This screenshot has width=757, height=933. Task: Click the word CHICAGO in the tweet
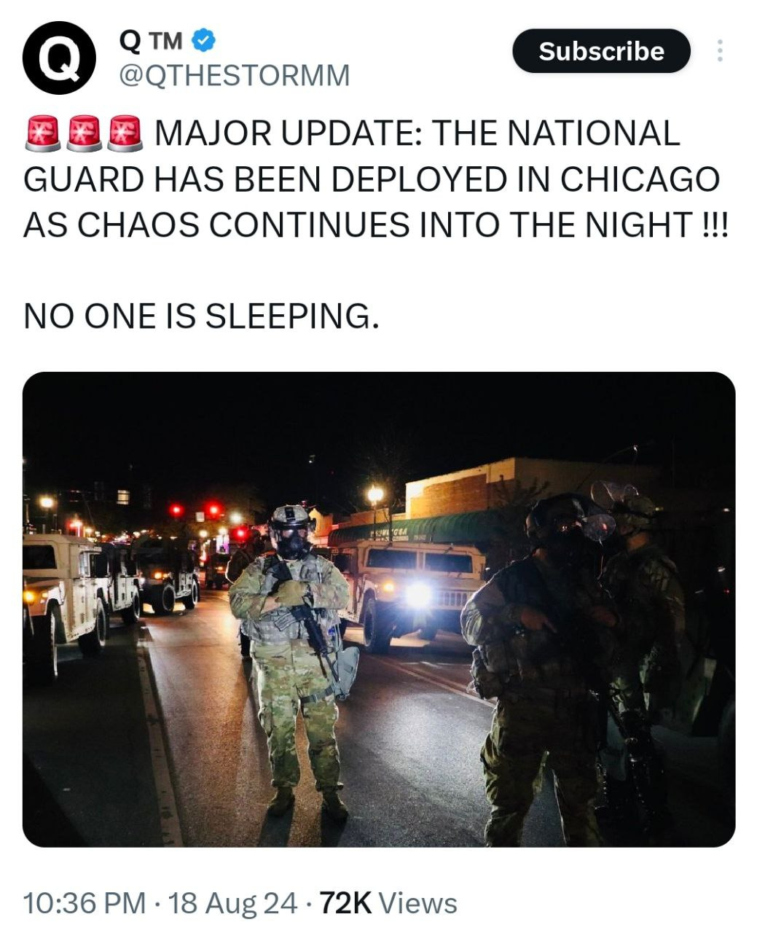point(640,179)
